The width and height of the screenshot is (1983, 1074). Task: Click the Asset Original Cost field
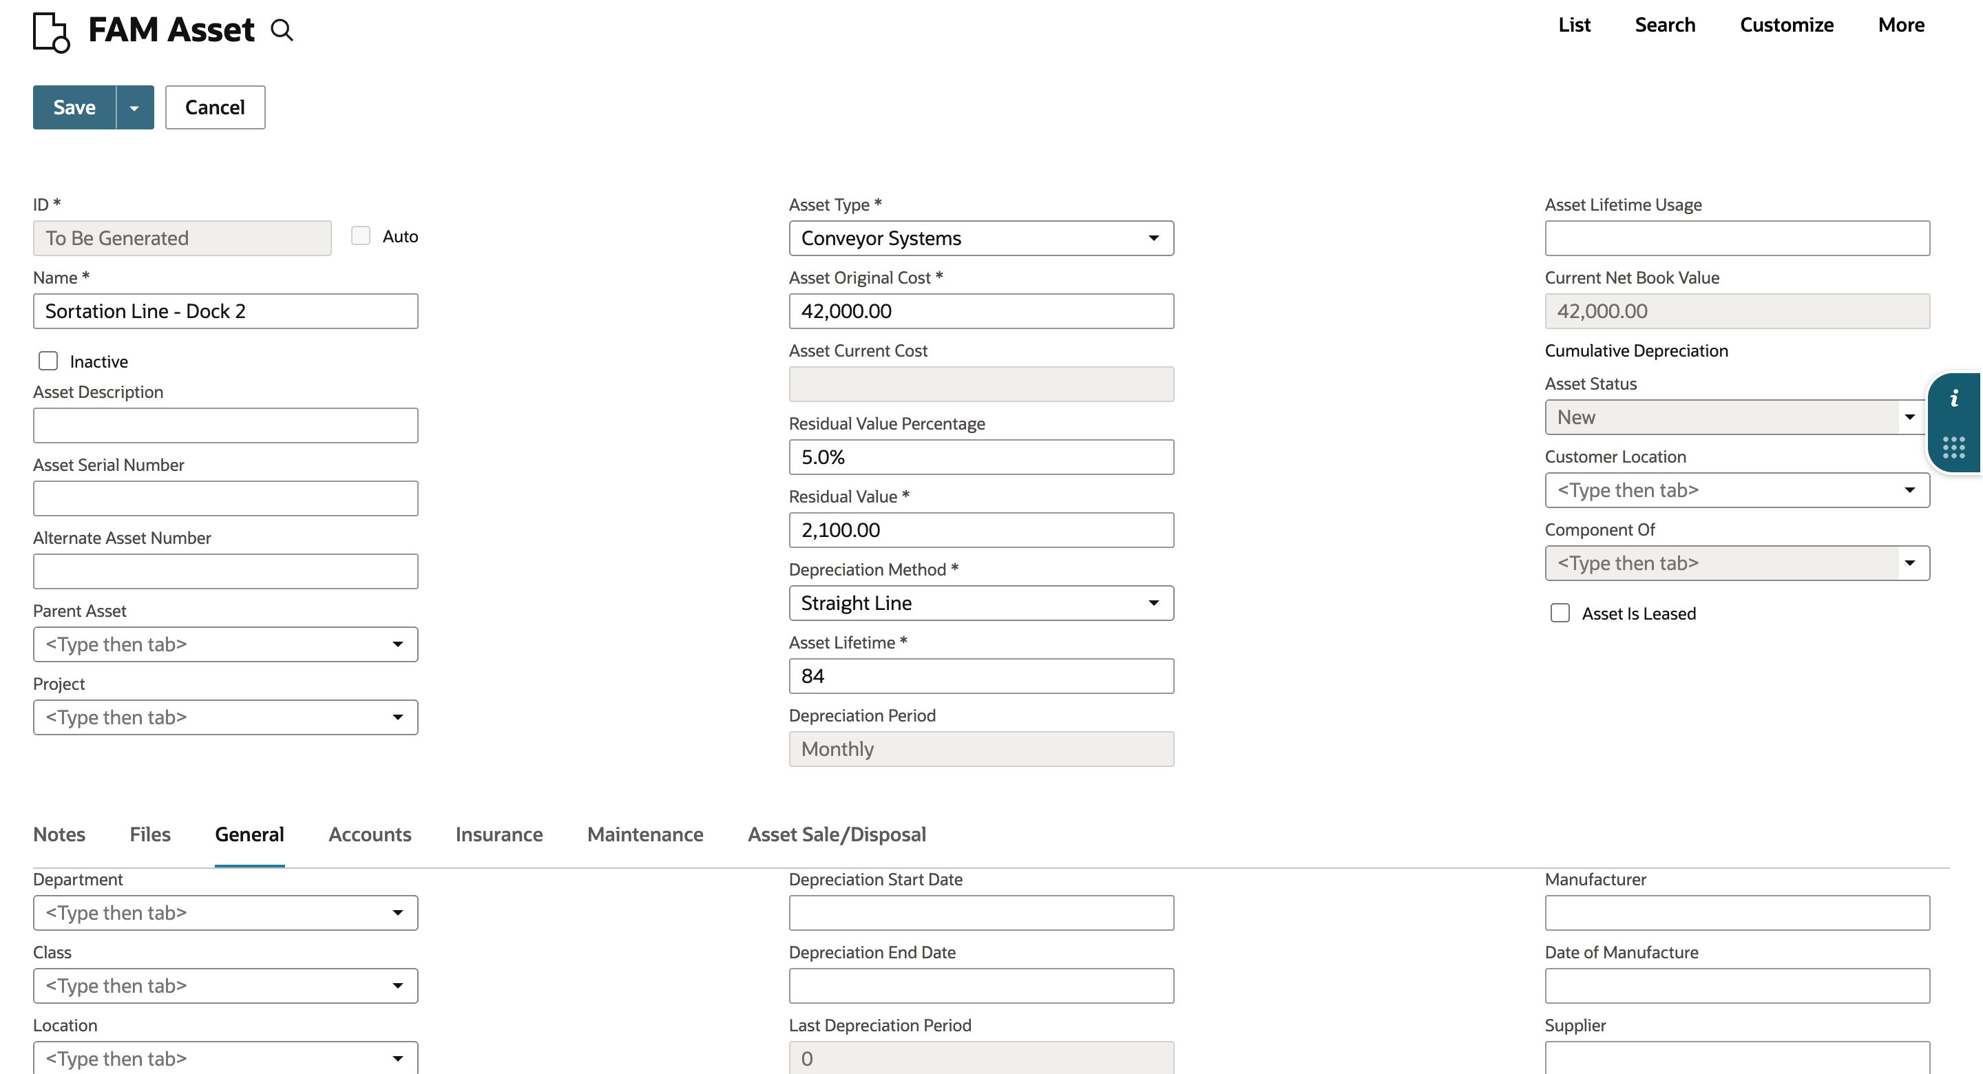(x=981, y=312)
